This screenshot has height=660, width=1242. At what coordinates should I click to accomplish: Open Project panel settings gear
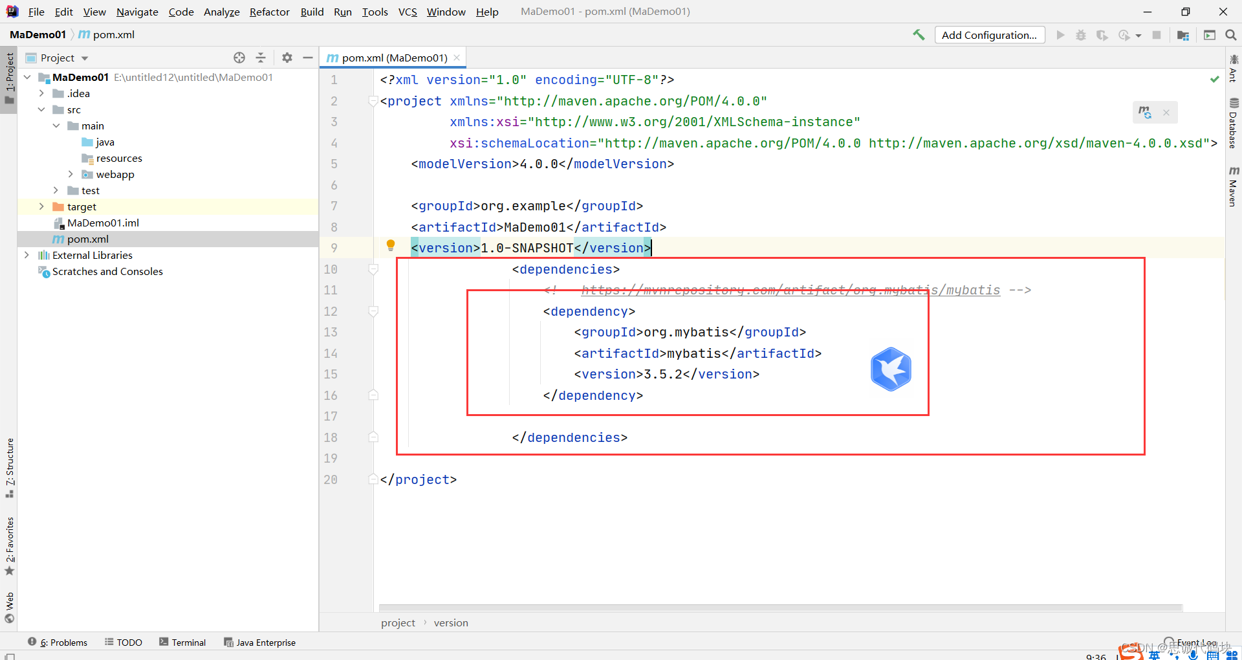pyautogui.click(x=287, y=58)
